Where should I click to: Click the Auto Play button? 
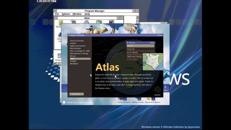tap(77, 94)
